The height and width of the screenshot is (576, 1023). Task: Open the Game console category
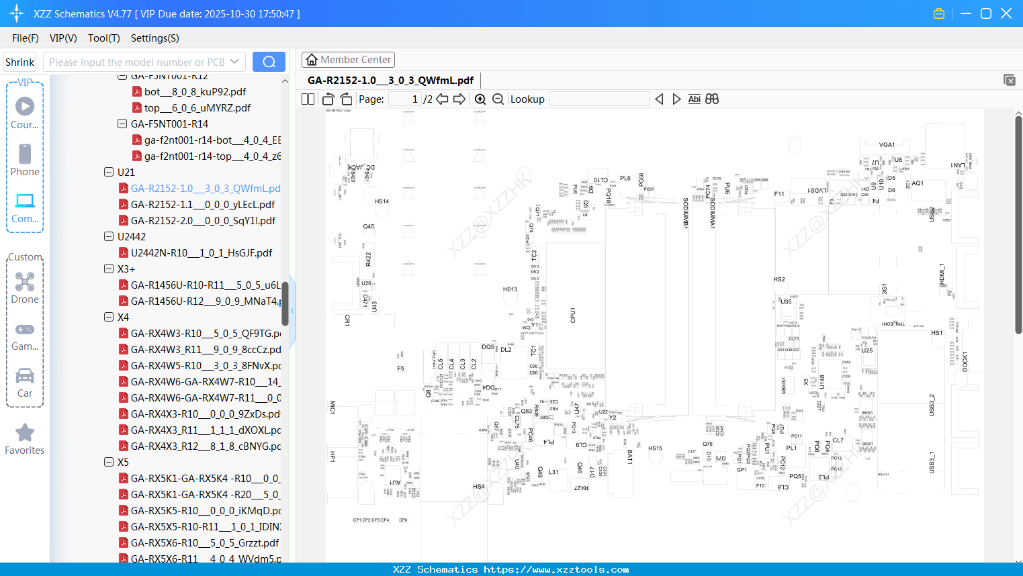[x=25, y=336]
